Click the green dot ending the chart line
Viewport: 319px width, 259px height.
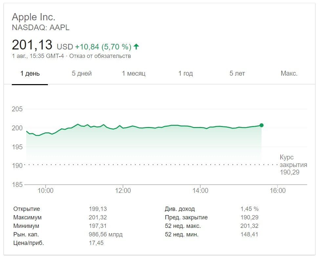tap(261, 125)
